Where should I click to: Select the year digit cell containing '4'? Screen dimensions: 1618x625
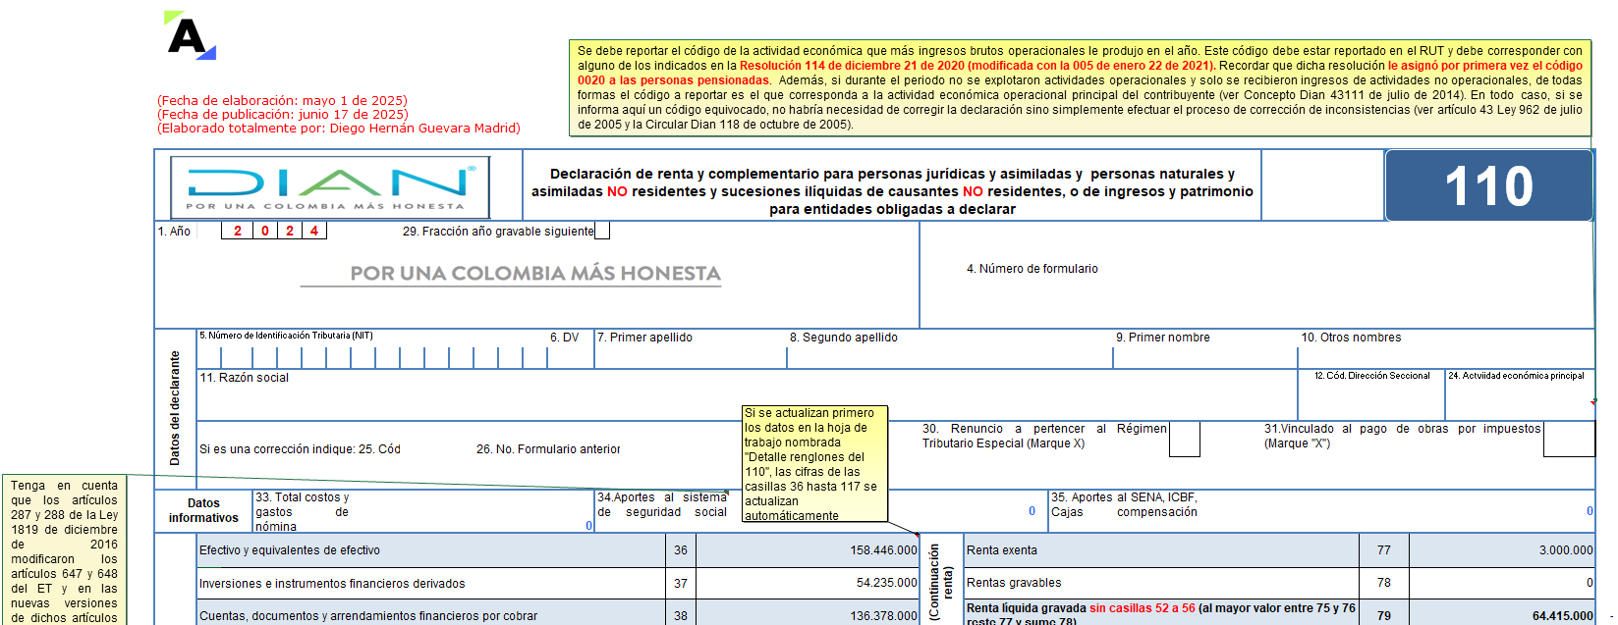click(x=314, y=231)
